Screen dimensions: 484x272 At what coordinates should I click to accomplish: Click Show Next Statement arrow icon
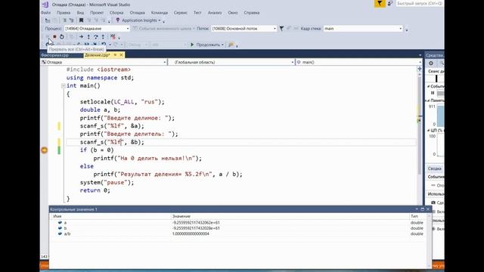point(81,37)
